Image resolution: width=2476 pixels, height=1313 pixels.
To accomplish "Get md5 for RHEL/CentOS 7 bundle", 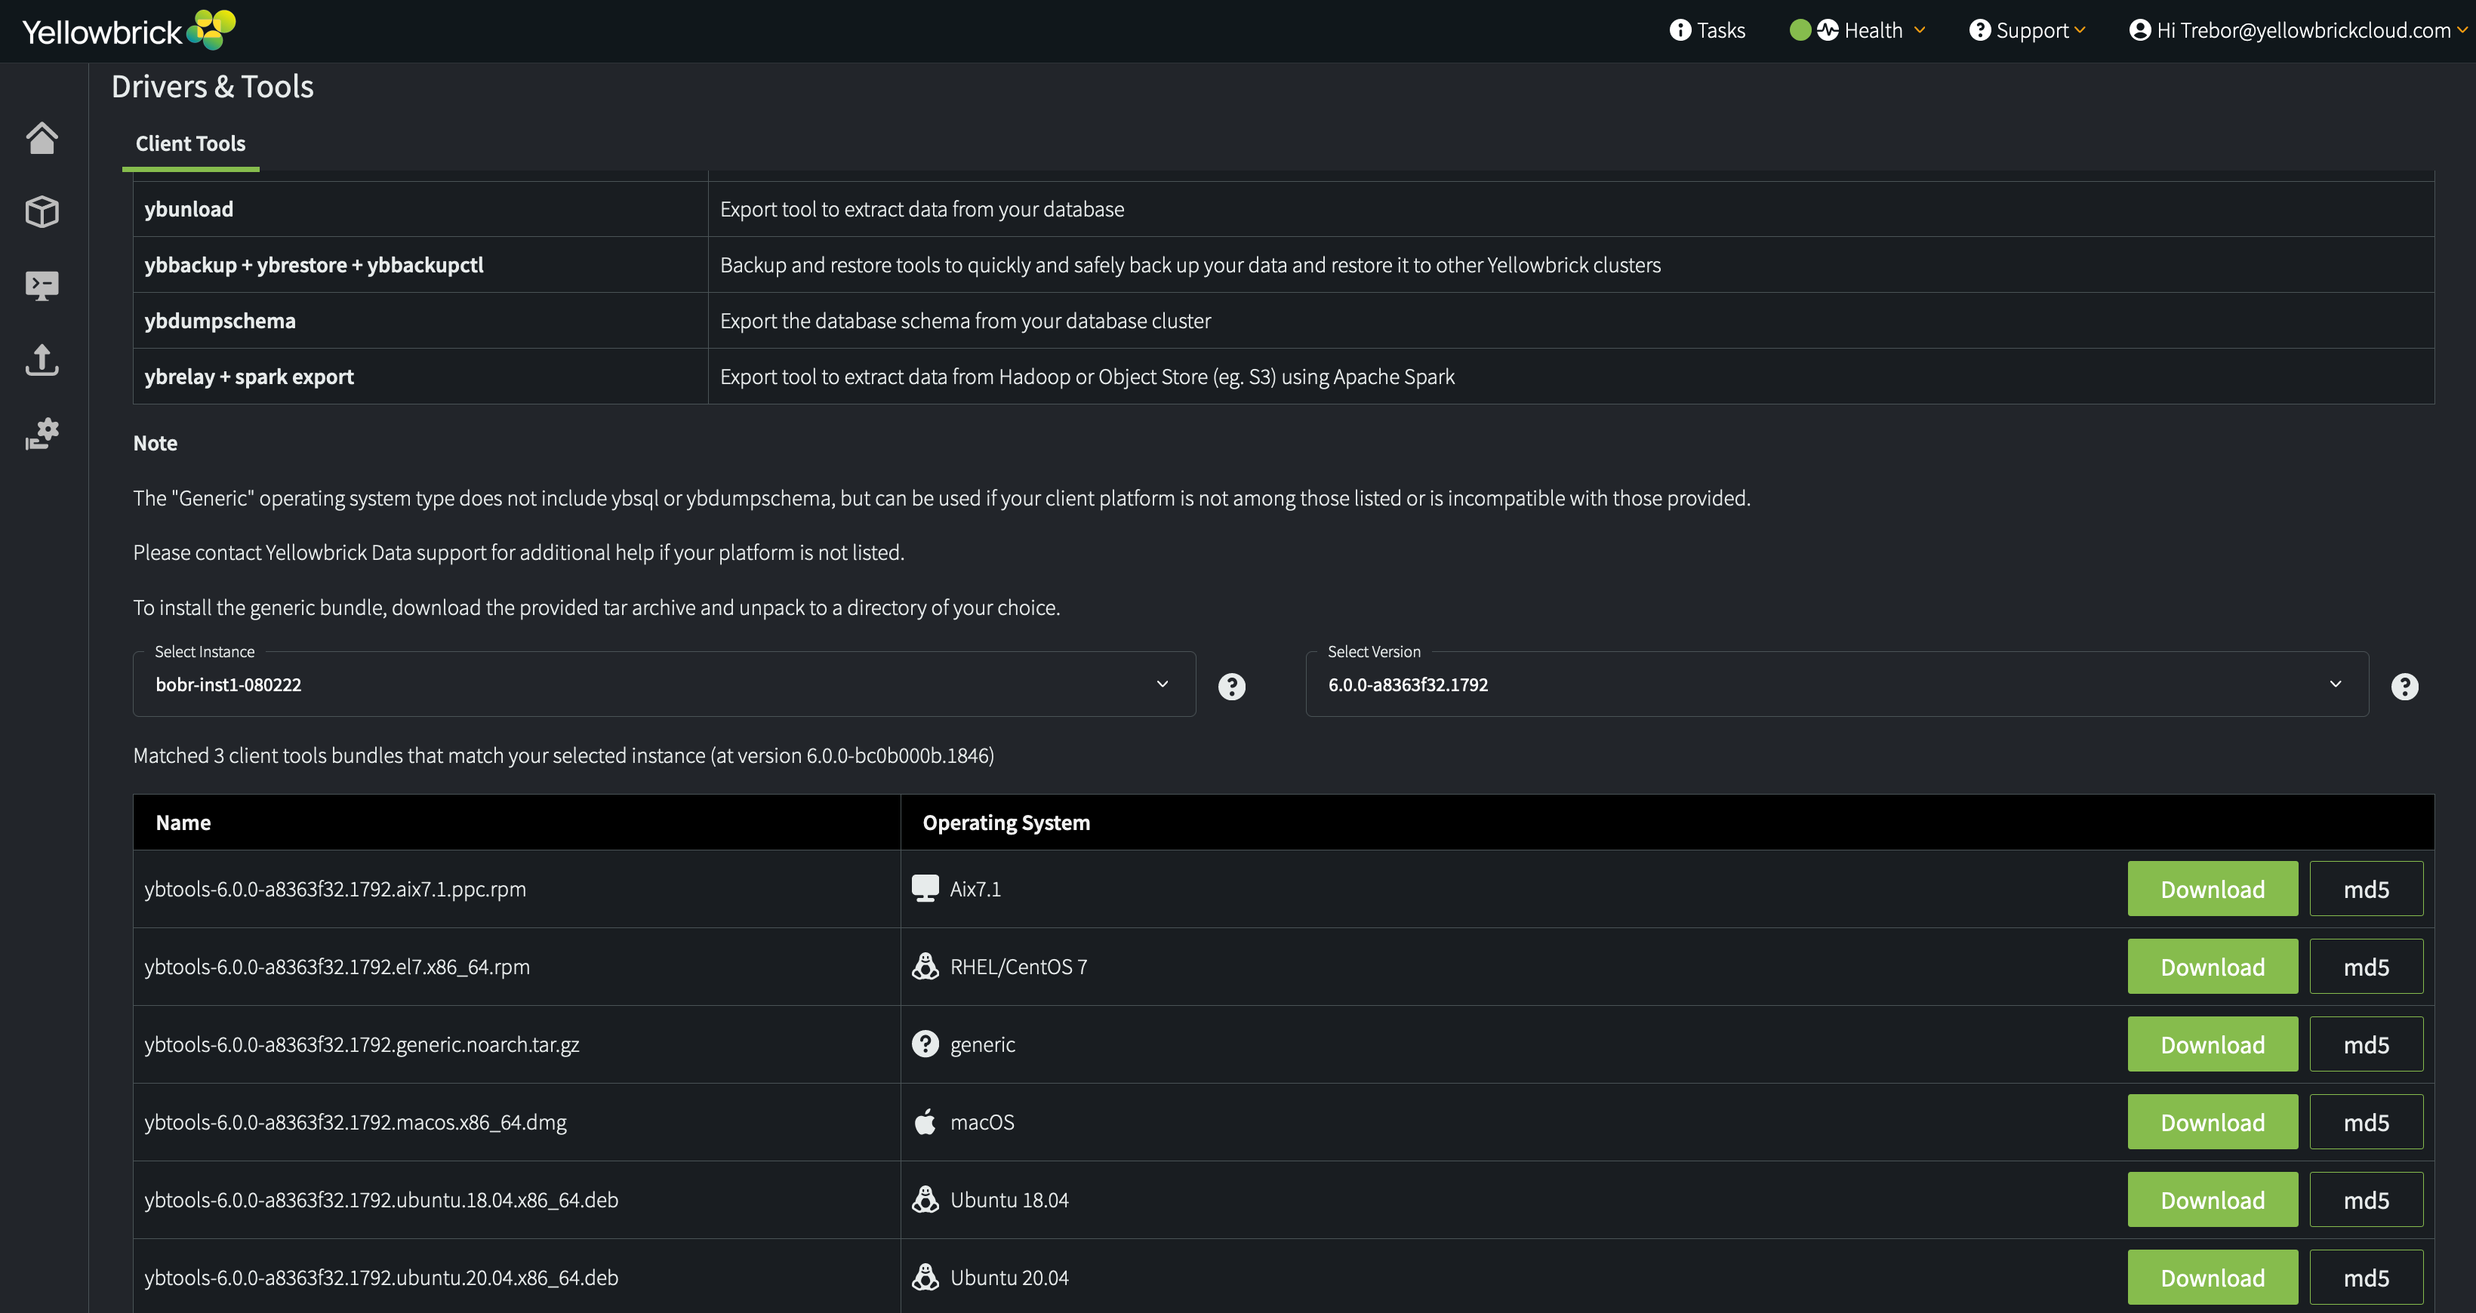I will pos(2367,966).
